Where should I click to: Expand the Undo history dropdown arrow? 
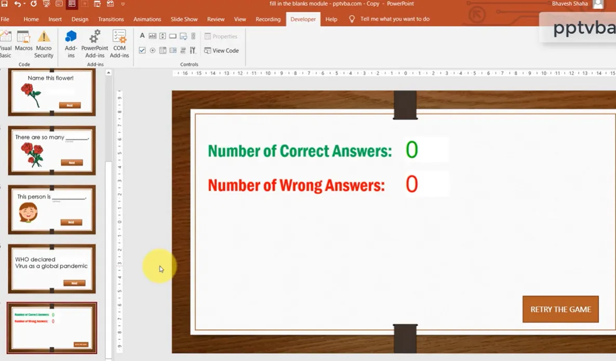pos(25,4)
